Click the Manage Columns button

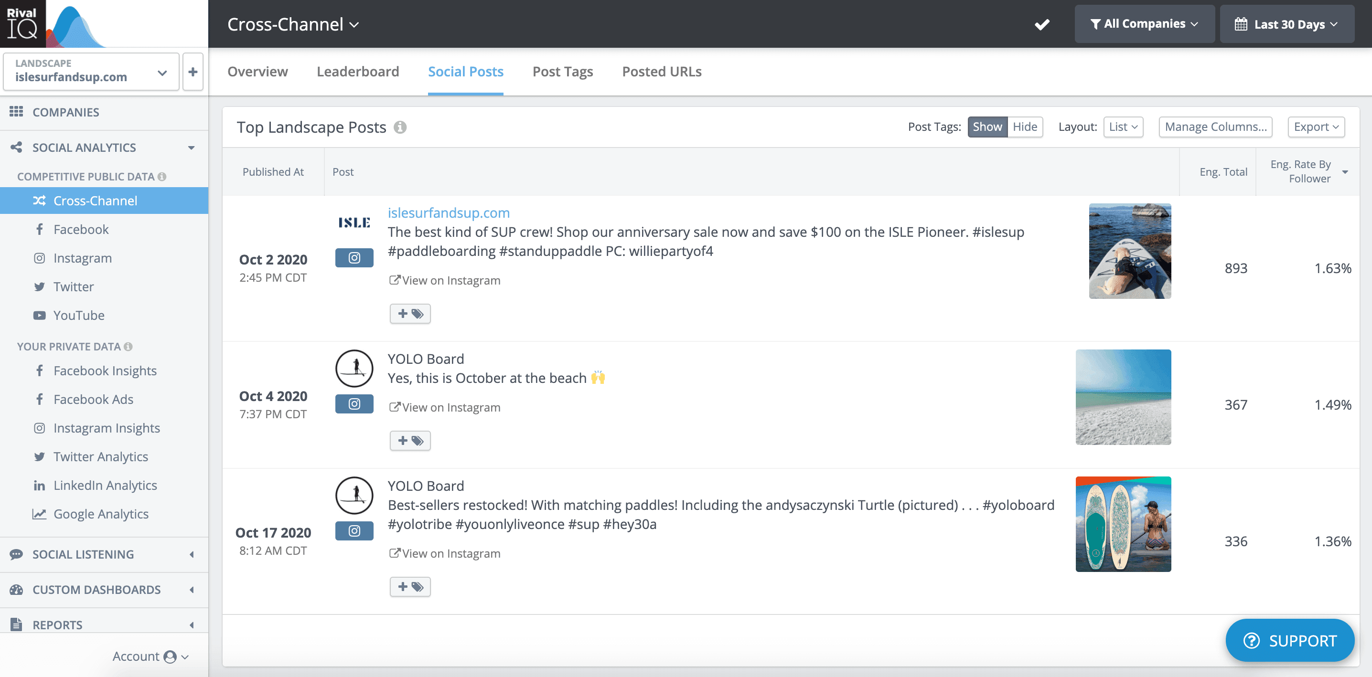tap(1215, 127)
